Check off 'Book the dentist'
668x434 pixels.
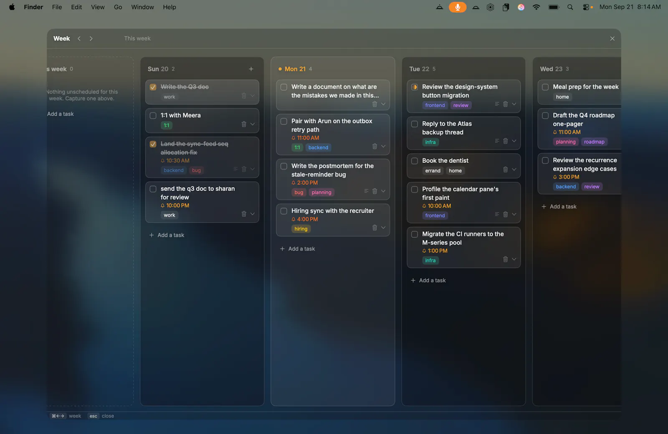tap(414, 161)
